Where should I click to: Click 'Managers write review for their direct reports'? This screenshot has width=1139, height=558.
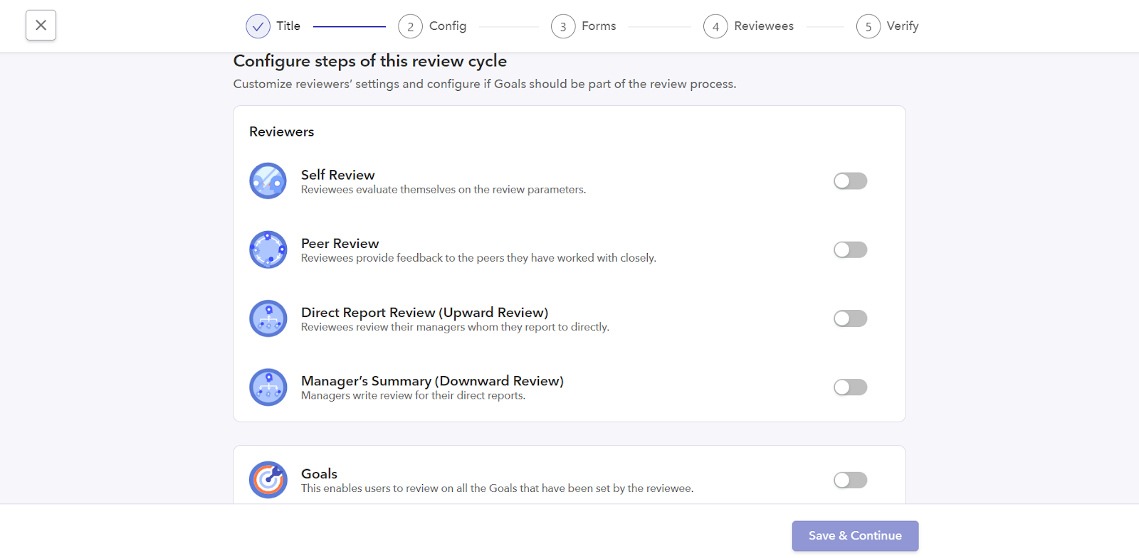pos(413,396)
